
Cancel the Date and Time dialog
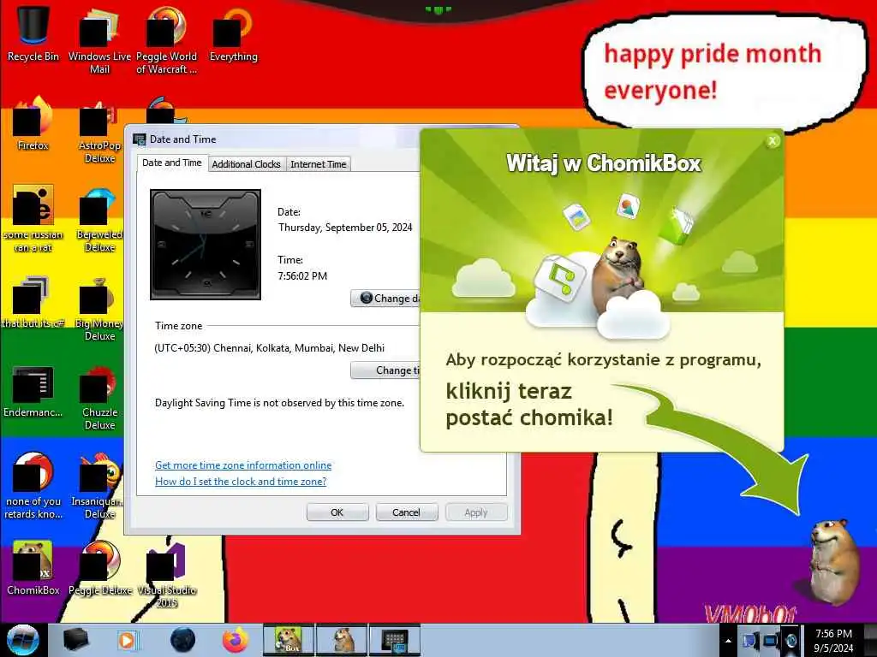tap(406, 512)
